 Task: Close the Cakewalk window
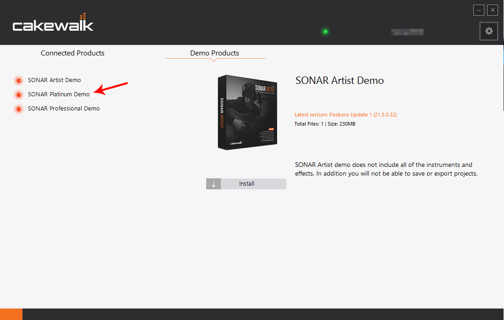[x=493, y=10]
